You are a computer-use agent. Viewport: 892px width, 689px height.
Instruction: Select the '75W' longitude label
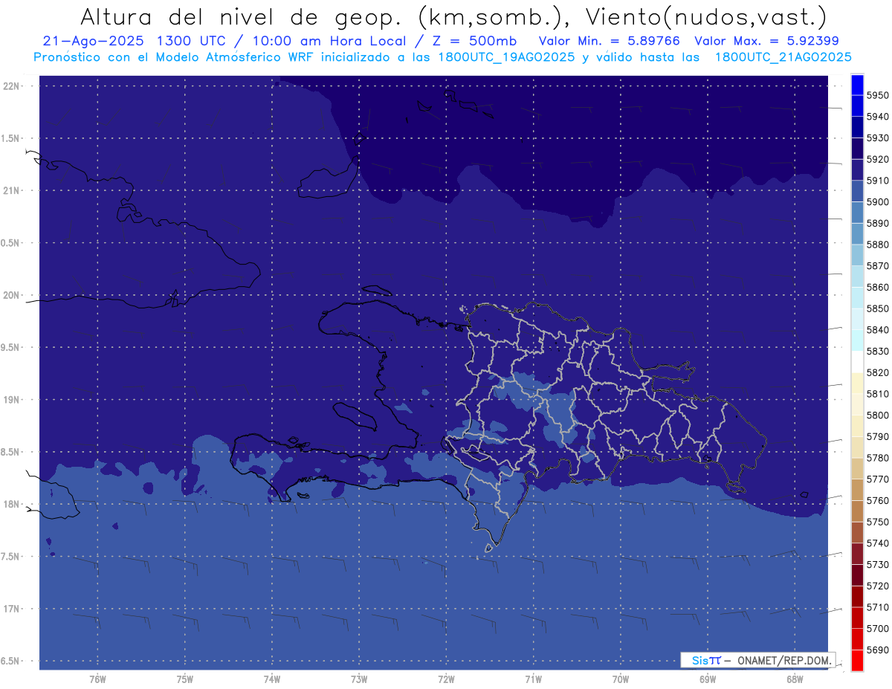pyautogui.click(x=185, y=679)
